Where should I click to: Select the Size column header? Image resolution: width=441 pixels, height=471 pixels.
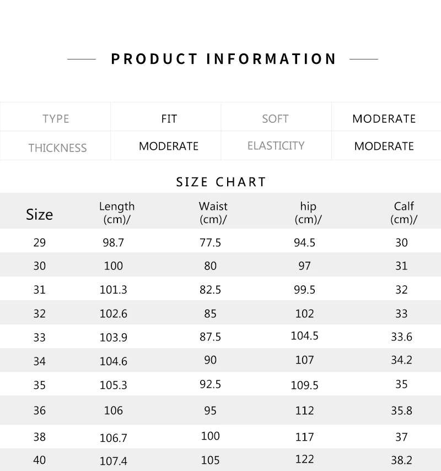pos(39,214)
